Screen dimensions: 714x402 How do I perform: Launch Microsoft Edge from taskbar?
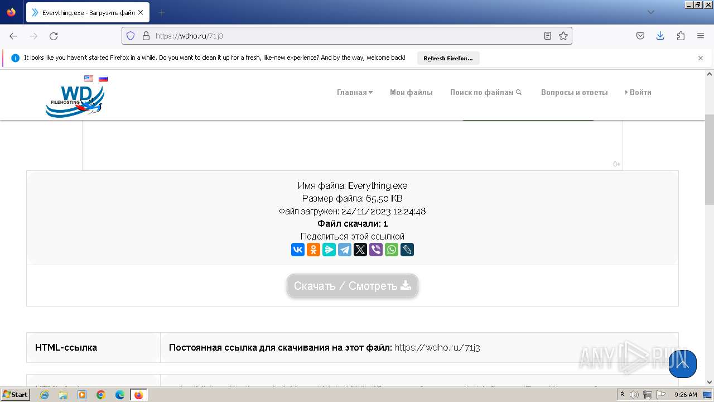(x=120, y=395)
